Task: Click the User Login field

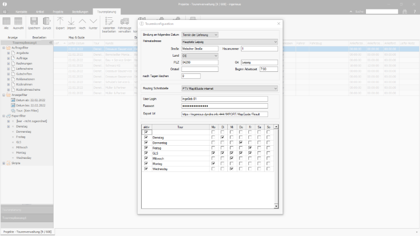Action: (225, 99)
